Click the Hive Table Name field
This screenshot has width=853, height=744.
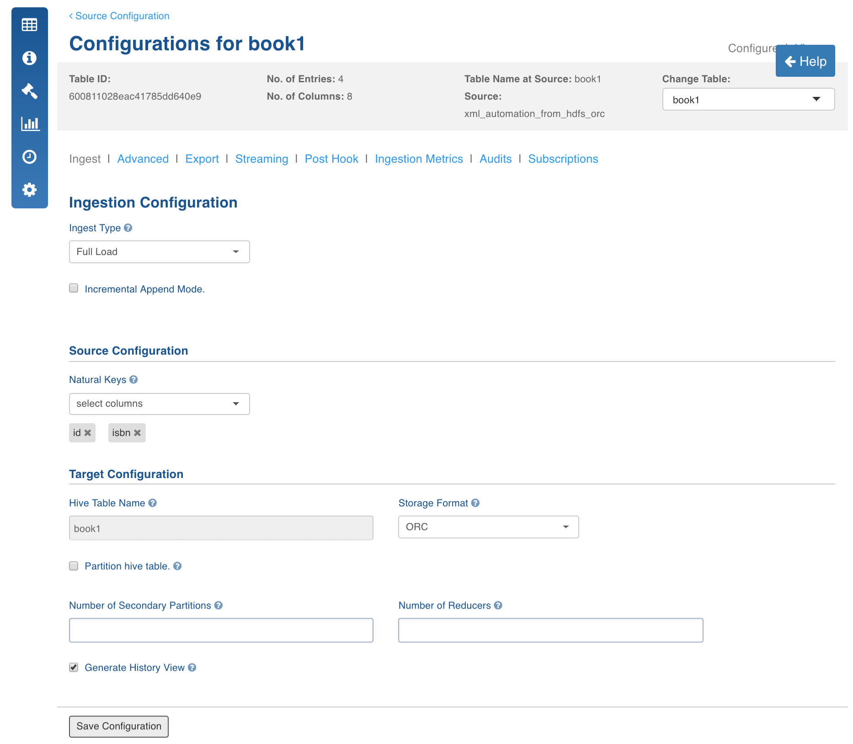coord(221,528)
